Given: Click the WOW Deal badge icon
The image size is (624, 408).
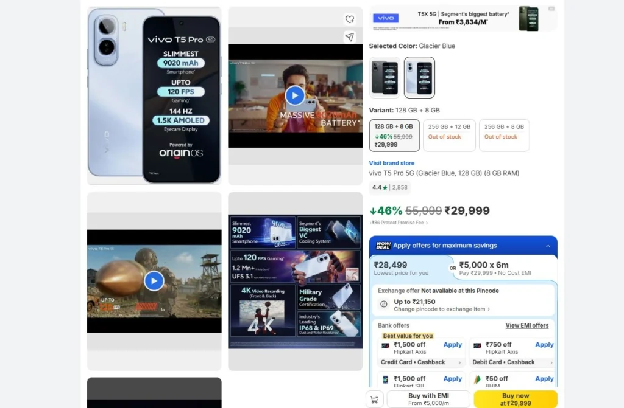Looking at the screenshot, I should coord(383,246).
